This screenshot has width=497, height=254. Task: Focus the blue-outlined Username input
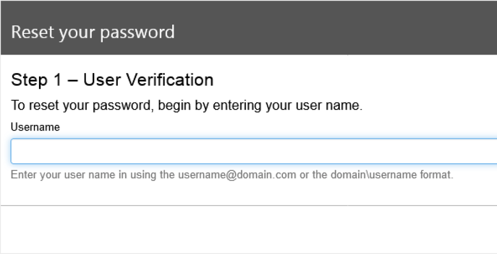pos(254,151)
